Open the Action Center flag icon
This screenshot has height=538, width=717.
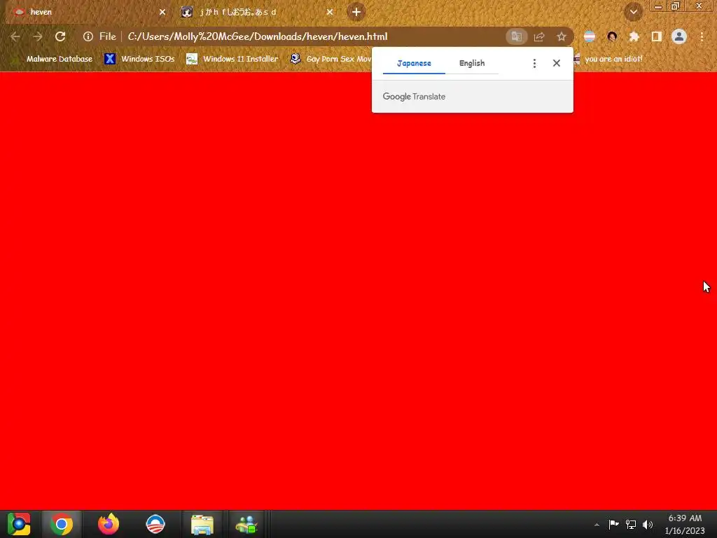[x=613, y=524]
